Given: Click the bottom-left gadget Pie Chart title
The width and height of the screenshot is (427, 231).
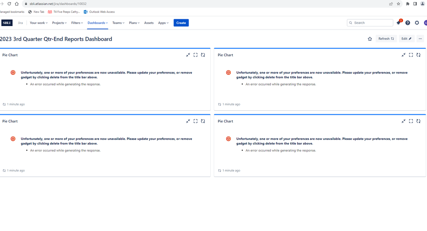Looking at the screenshot, I should 10,121.
